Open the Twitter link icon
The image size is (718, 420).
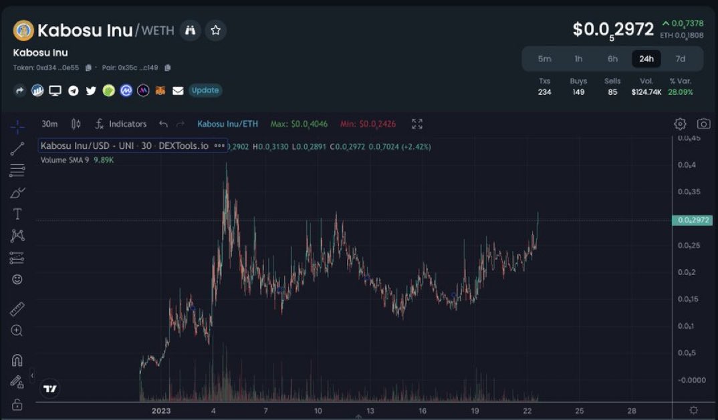point(91,91)
